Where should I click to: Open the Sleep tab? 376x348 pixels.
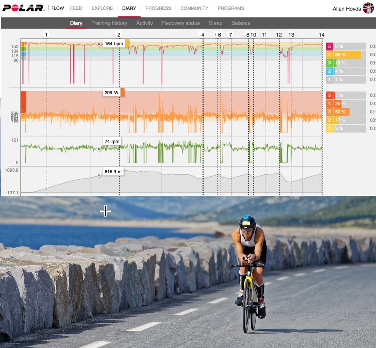tap(216, 23)
